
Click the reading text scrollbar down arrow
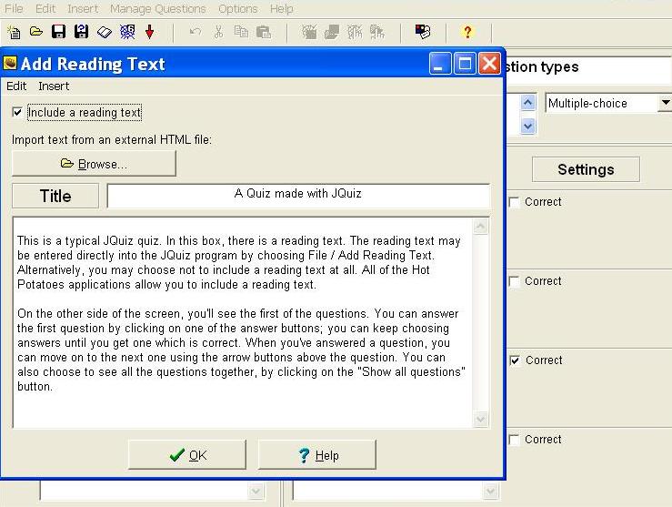[x=481, y=419]
